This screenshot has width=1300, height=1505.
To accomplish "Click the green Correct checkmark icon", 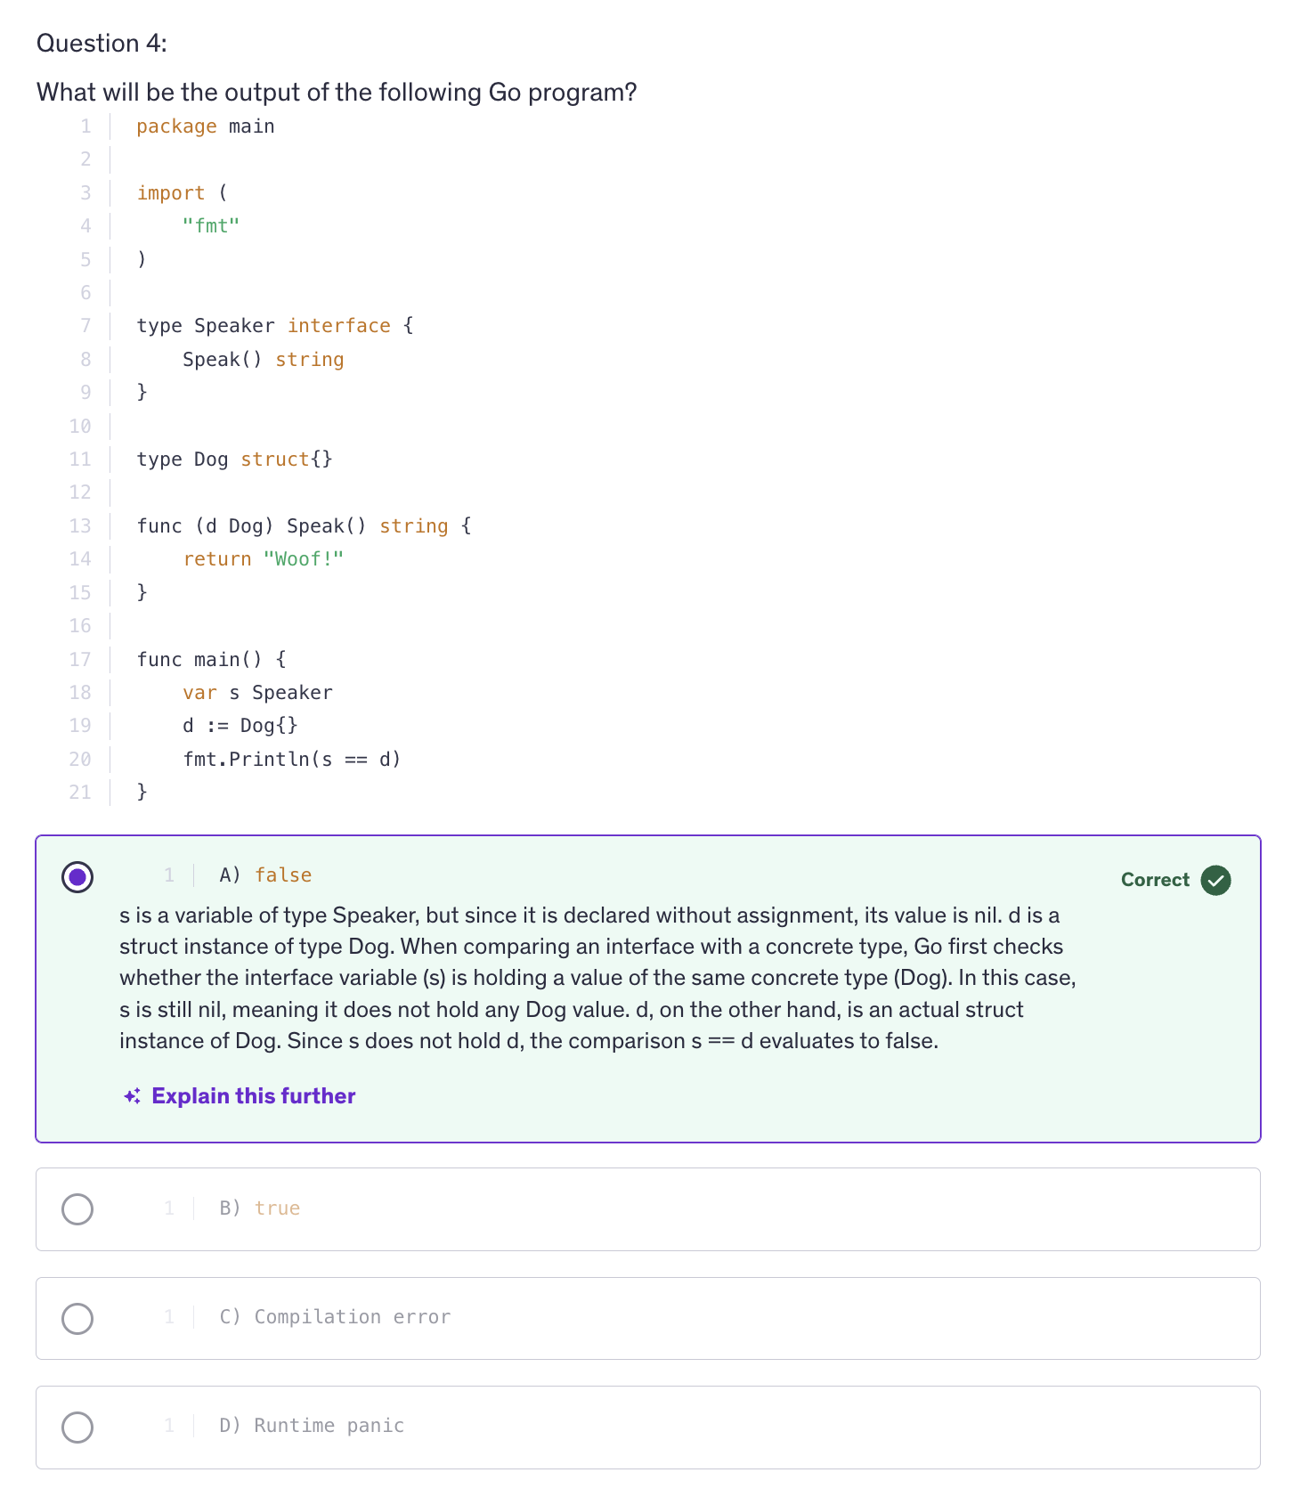I will (1215, 880).
